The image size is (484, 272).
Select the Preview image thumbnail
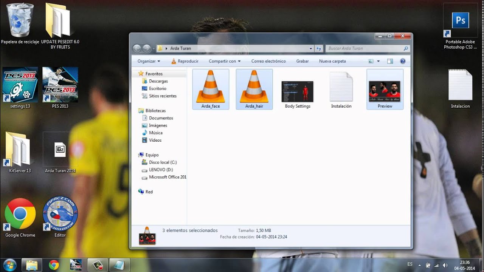click(x=385, y=90)
